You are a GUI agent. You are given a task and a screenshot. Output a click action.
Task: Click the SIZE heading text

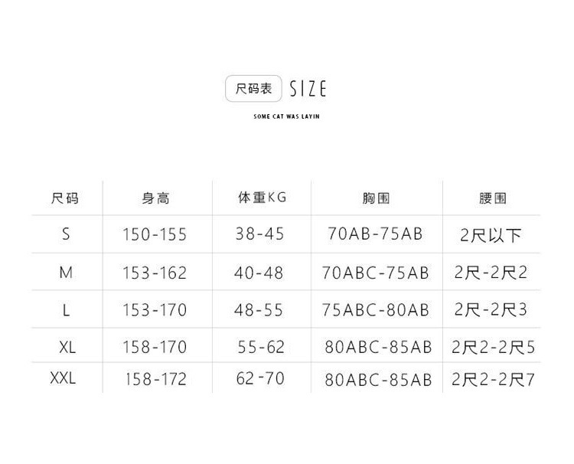coord(308,90)
